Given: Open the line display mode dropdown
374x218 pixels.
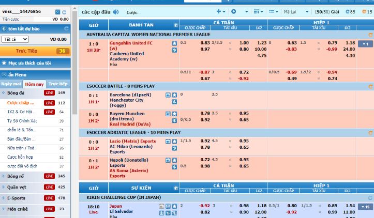Looking at the screenshot, I should [273, 11].
